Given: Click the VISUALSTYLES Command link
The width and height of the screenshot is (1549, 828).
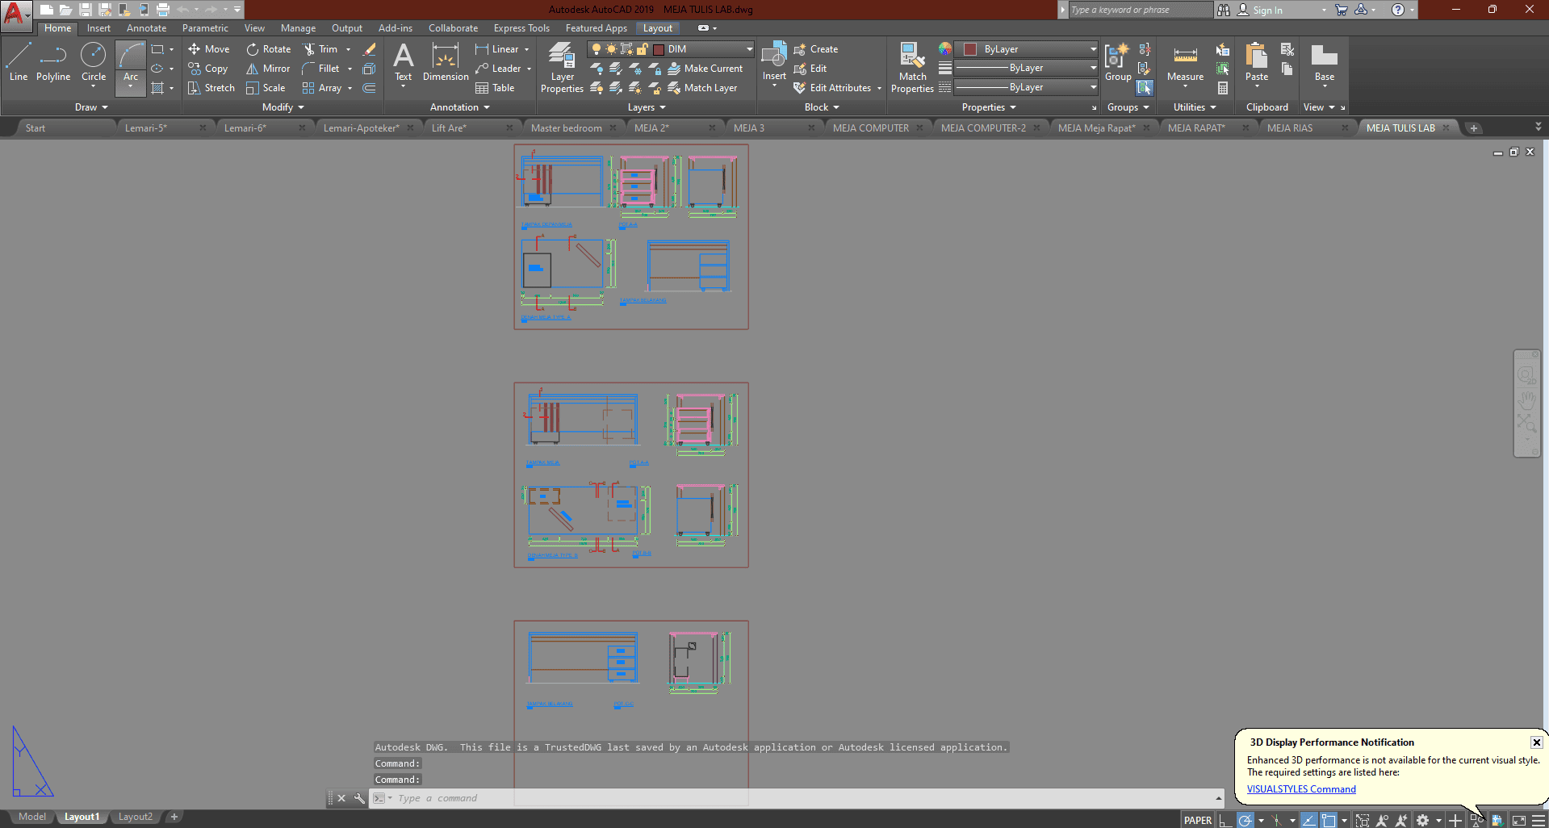Looking at the screenshot, I should pos(1301,789).
